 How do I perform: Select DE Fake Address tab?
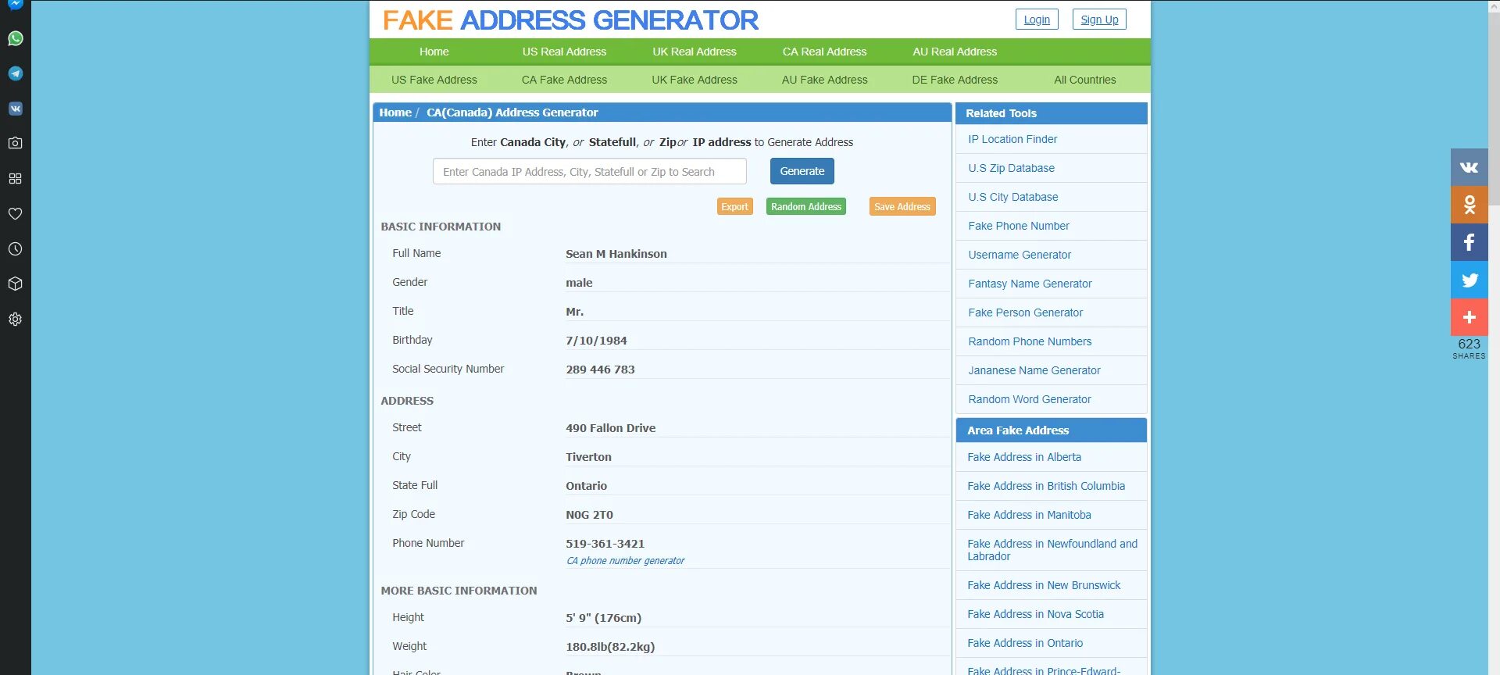click(x=955, y=80)
